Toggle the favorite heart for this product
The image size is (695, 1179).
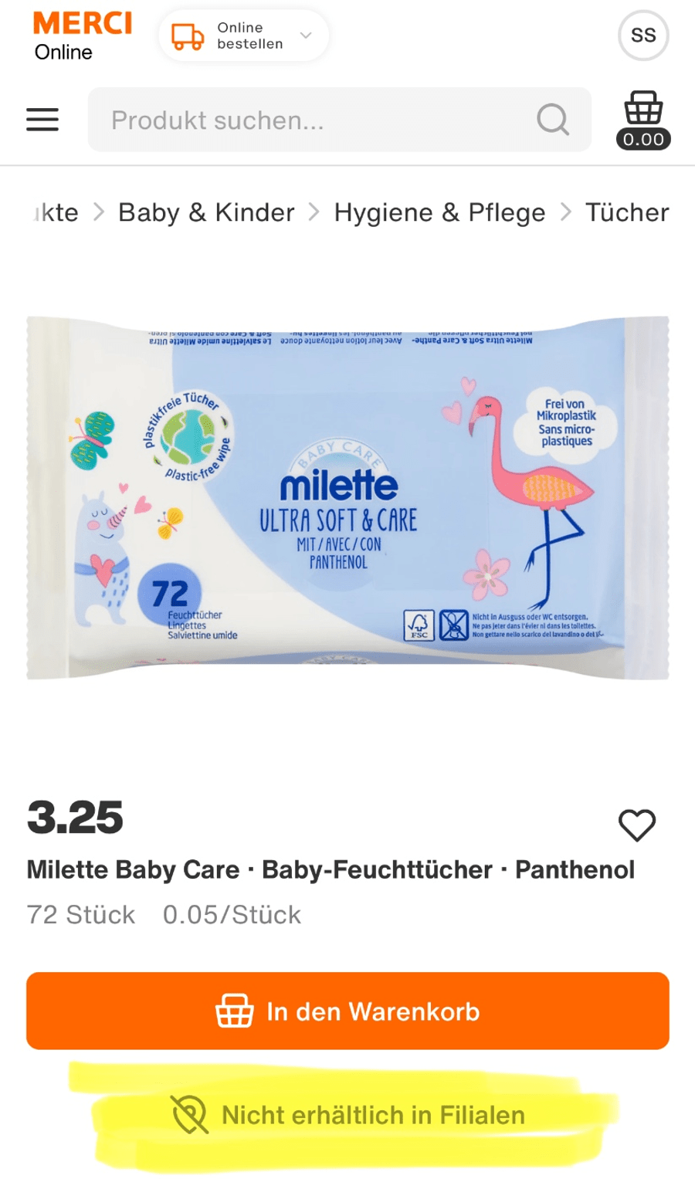click(x=637, y=825)
